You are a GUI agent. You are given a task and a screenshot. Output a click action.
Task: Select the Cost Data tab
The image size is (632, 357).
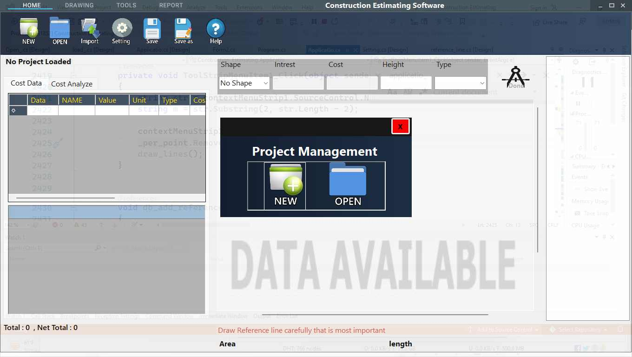point(26,83)
